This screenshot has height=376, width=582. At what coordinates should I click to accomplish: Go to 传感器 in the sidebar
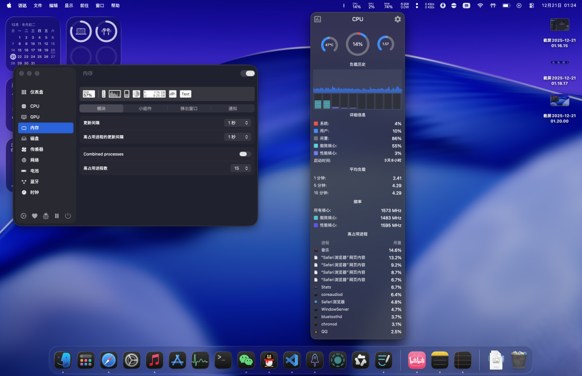(x=36, y=149)
